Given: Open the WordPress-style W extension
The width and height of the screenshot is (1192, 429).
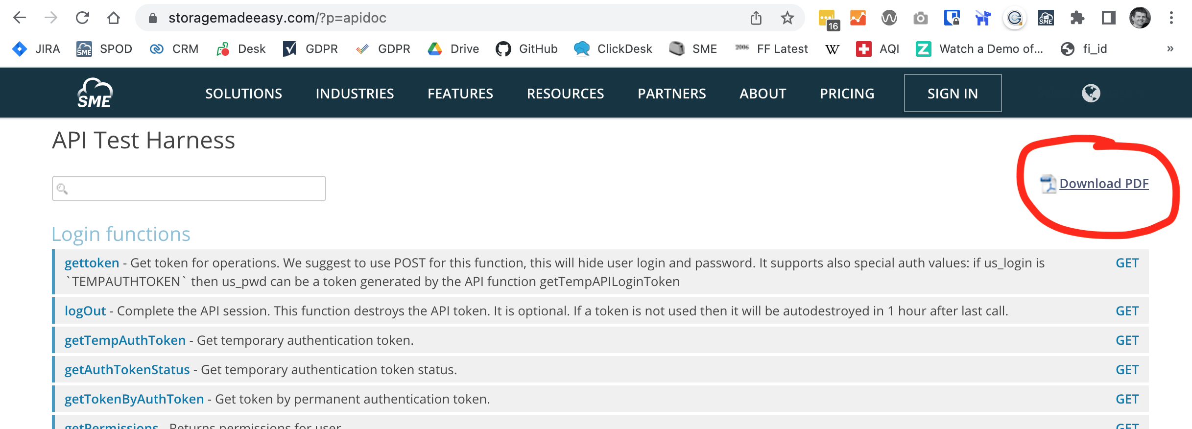Looking at the screenshot, I should point(889,18).
